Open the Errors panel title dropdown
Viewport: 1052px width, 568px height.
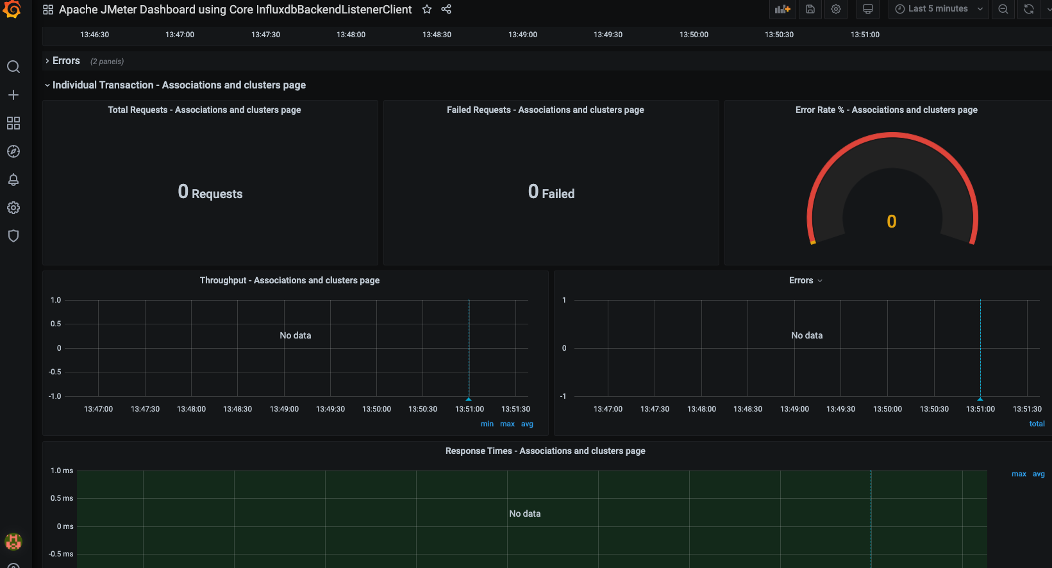point(806,280)
